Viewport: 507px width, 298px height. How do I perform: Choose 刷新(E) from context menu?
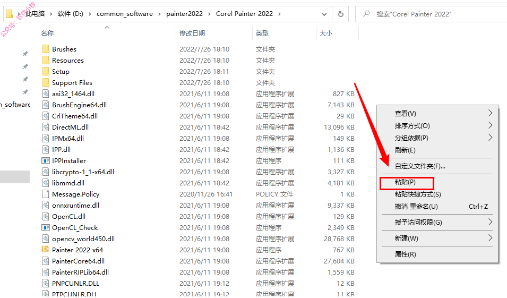(x=437, y=150)
